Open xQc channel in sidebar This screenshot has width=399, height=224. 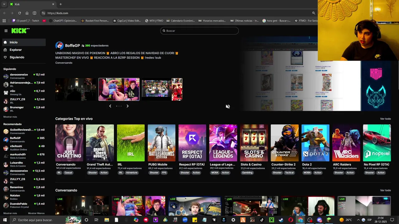[24, 92]
